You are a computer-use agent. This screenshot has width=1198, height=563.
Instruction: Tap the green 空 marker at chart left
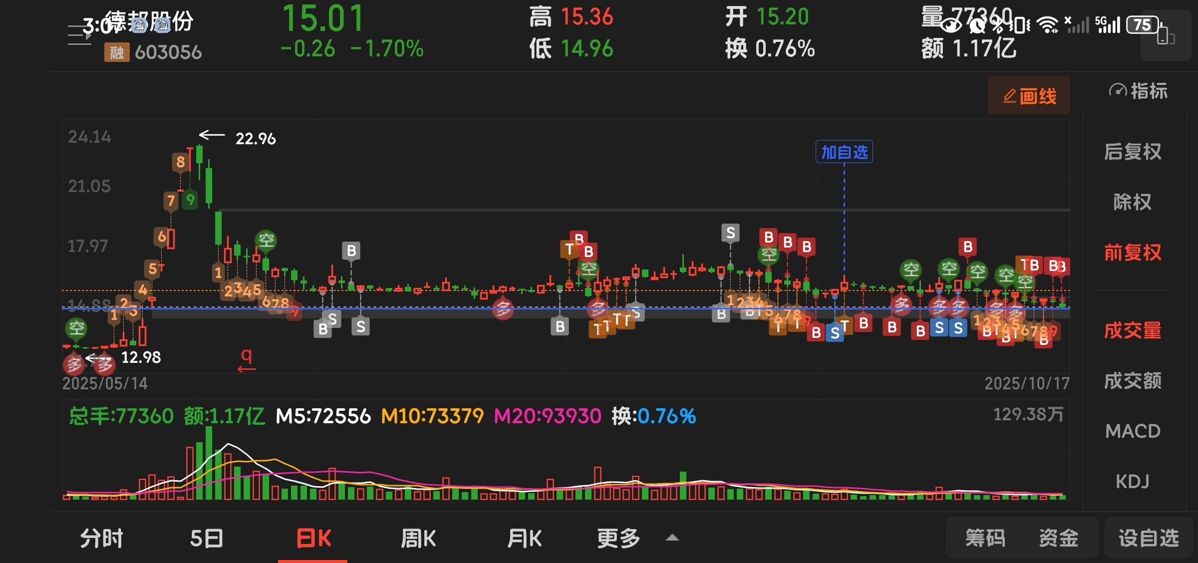(x=76, y=328)
